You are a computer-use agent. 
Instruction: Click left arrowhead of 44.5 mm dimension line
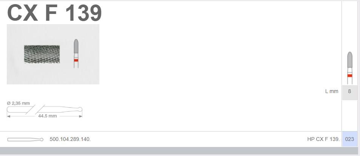(8, 116)
